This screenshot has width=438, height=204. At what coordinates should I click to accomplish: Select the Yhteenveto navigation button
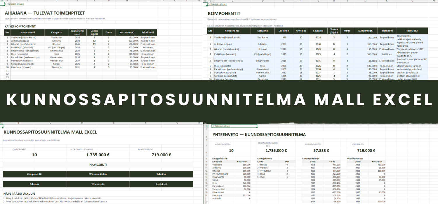98,184
